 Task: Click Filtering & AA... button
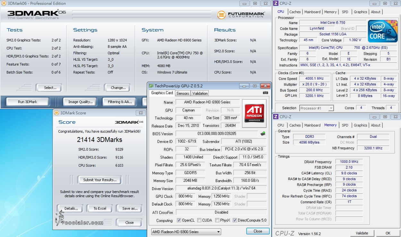(x=120, y=102)
